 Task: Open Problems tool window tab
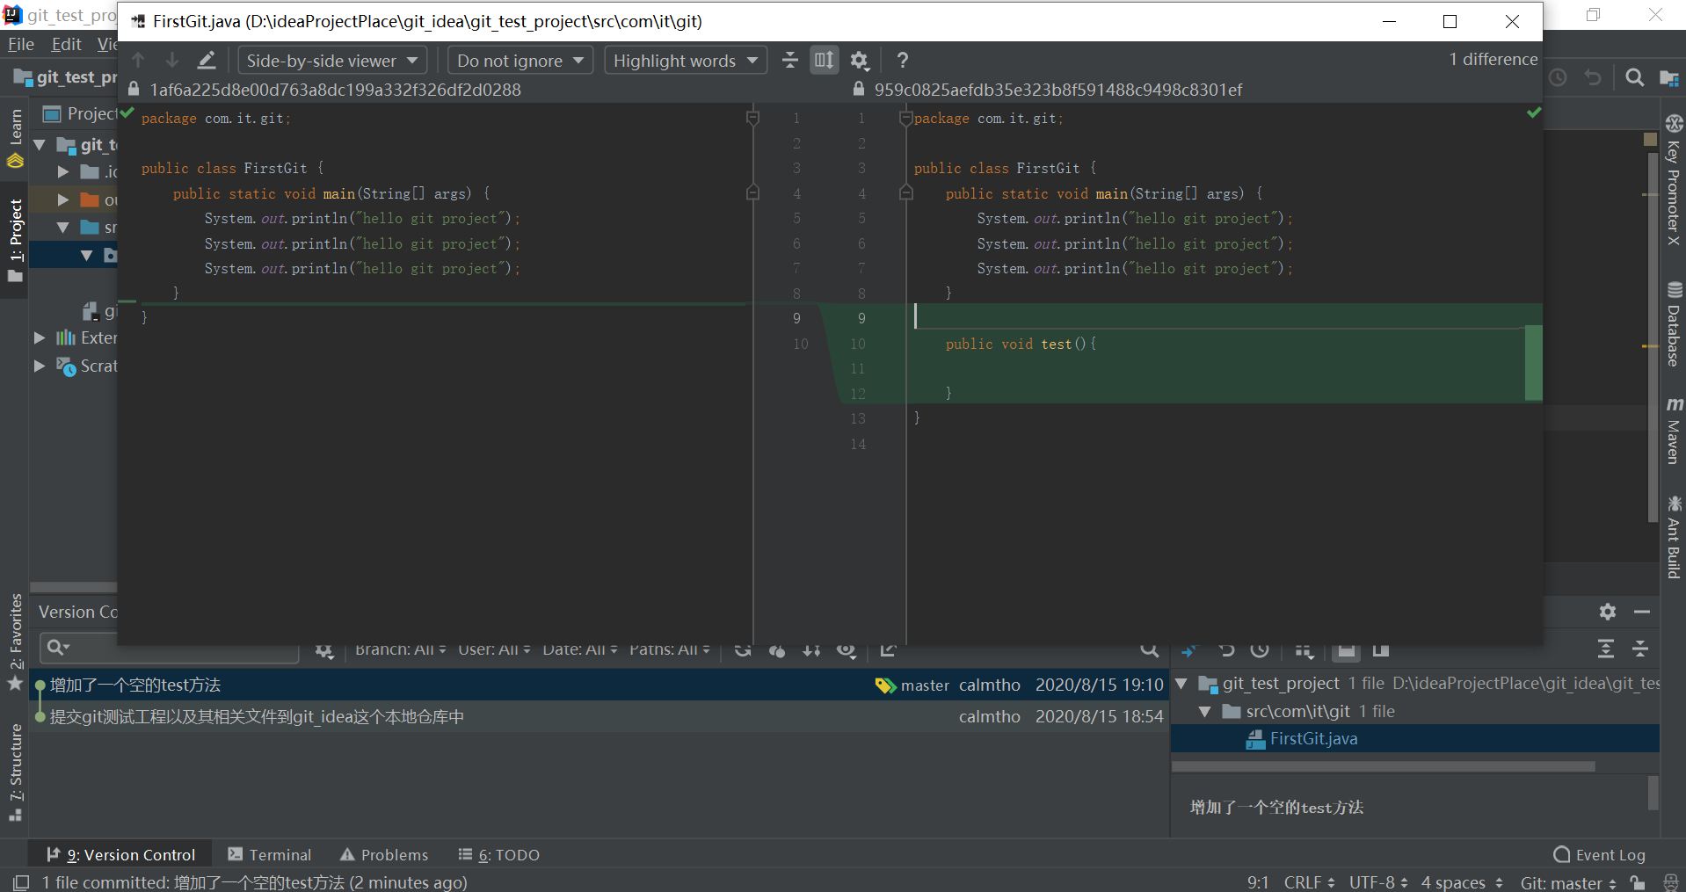click(x=384, y=854)
